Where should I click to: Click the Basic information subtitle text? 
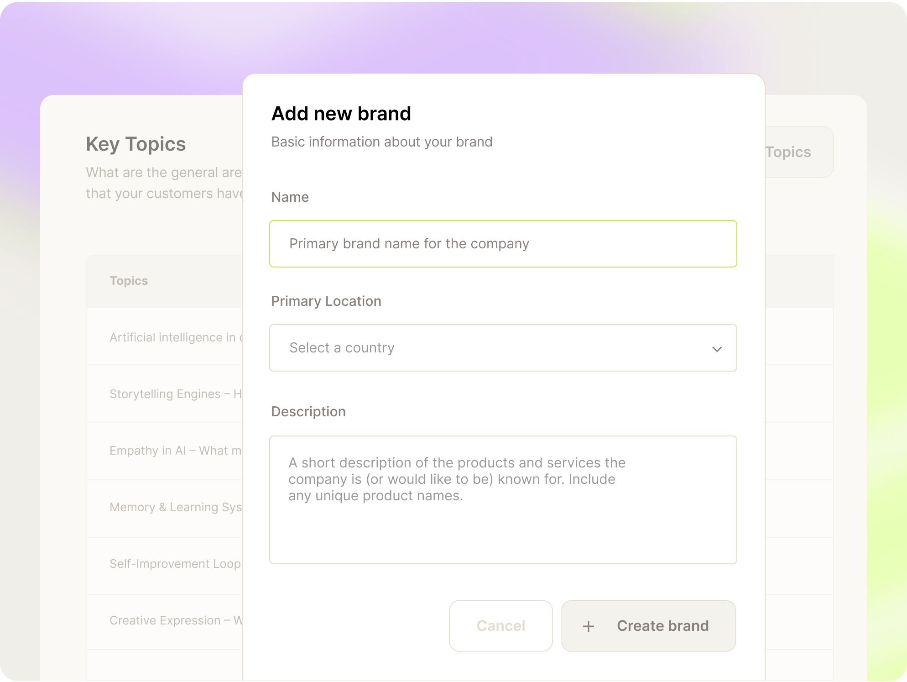point(382,142)
